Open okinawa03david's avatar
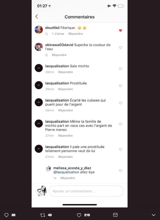The image size is (160, 220). point(39,47)
